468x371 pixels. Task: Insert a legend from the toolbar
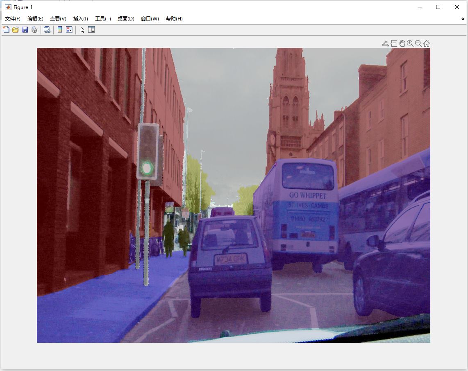click(69, 29)
